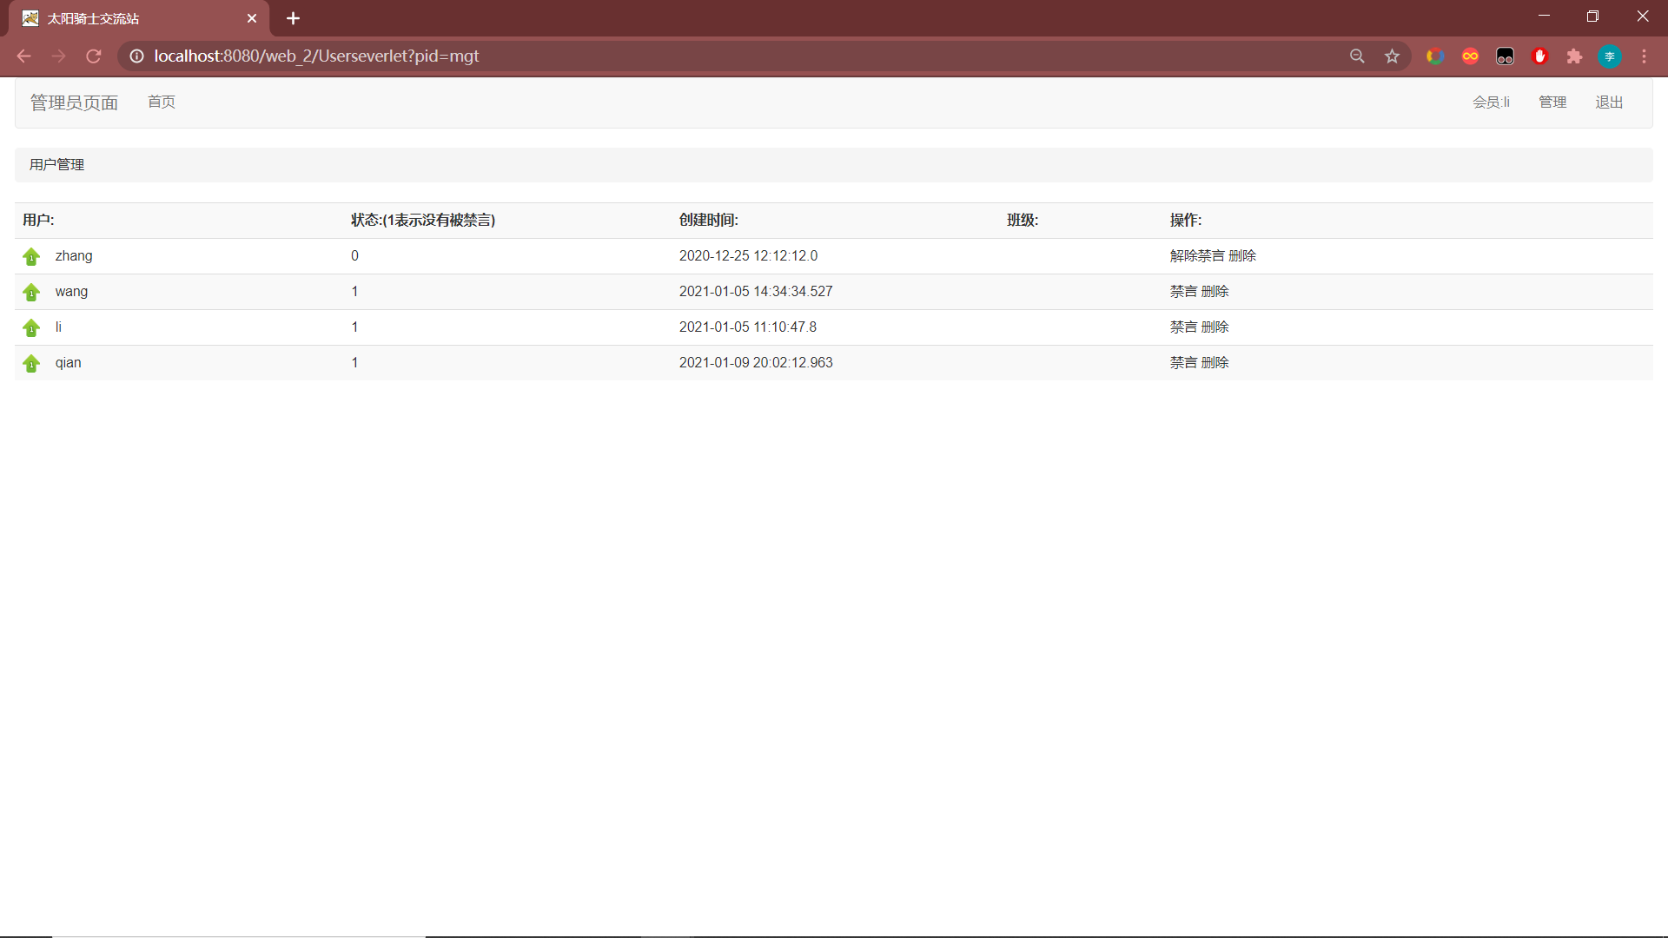Image resolution: width=1668 pixels, height=938 pixels.
Task: Click the site info icon in the address bar
Action: point(136,56)
